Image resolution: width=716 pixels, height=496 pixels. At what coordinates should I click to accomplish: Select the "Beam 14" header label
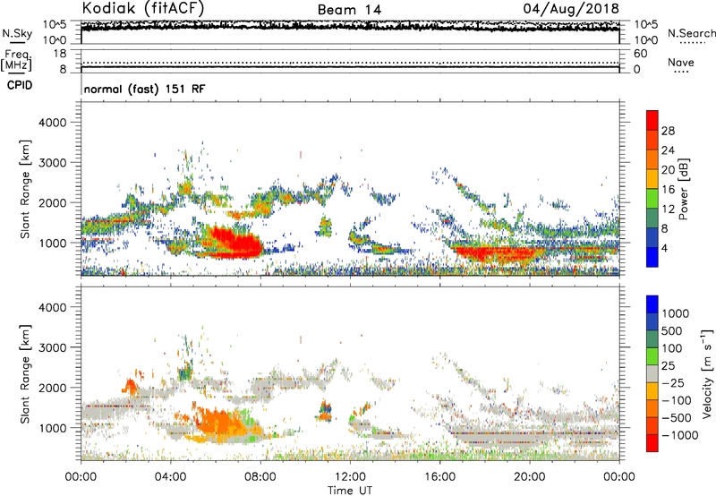[349, 10]
